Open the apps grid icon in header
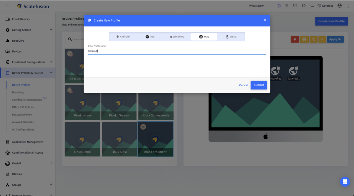This screenshot has width=354, height=196. [286, 6]
